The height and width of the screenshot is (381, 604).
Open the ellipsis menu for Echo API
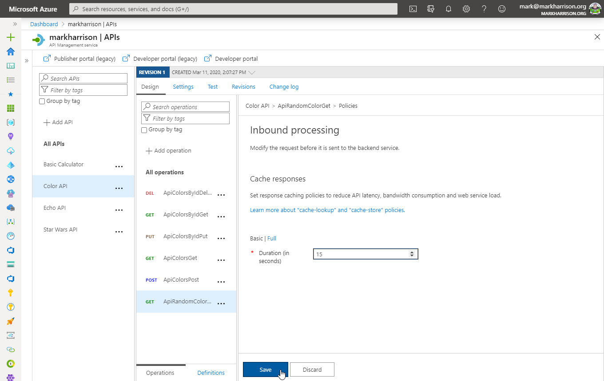(x=119, y=210)
